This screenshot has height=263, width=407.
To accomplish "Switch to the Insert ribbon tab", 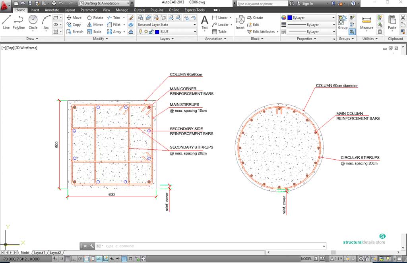I will (x=35, y=10).
